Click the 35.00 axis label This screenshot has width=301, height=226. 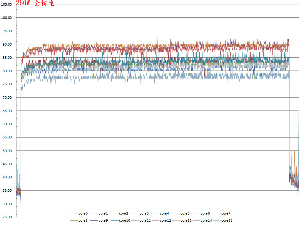pos(7,190)
